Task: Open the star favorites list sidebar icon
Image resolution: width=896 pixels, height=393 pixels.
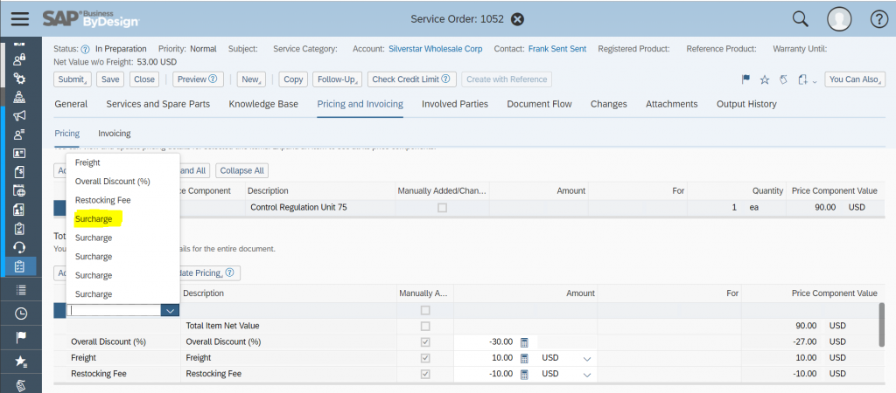Action: coord(21,361)
